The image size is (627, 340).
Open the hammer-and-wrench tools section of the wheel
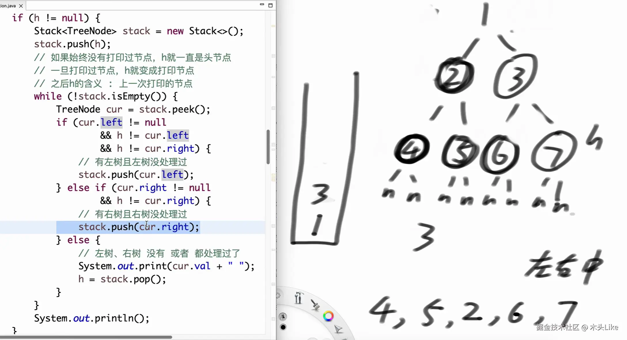[299, 298]
